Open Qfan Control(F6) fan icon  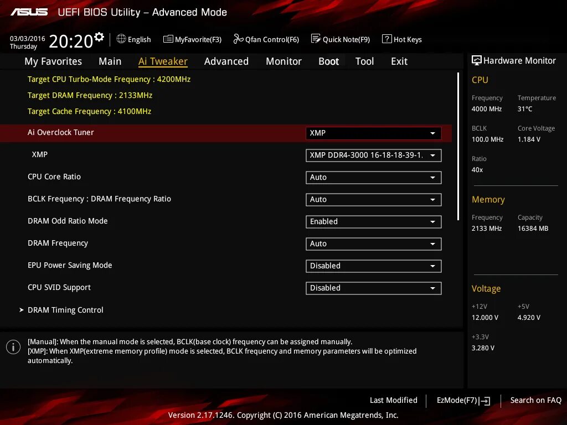(x=238, y=39)
